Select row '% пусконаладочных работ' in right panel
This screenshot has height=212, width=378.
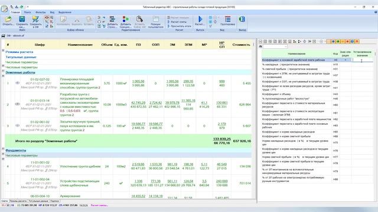(x=317, y=99)
